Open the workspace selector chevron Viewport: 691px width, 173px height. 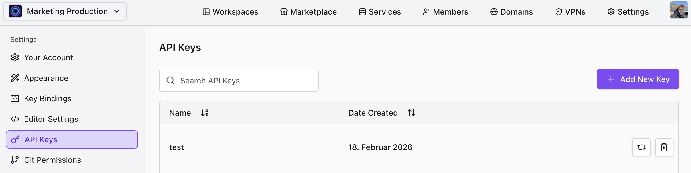pos(117,11)
